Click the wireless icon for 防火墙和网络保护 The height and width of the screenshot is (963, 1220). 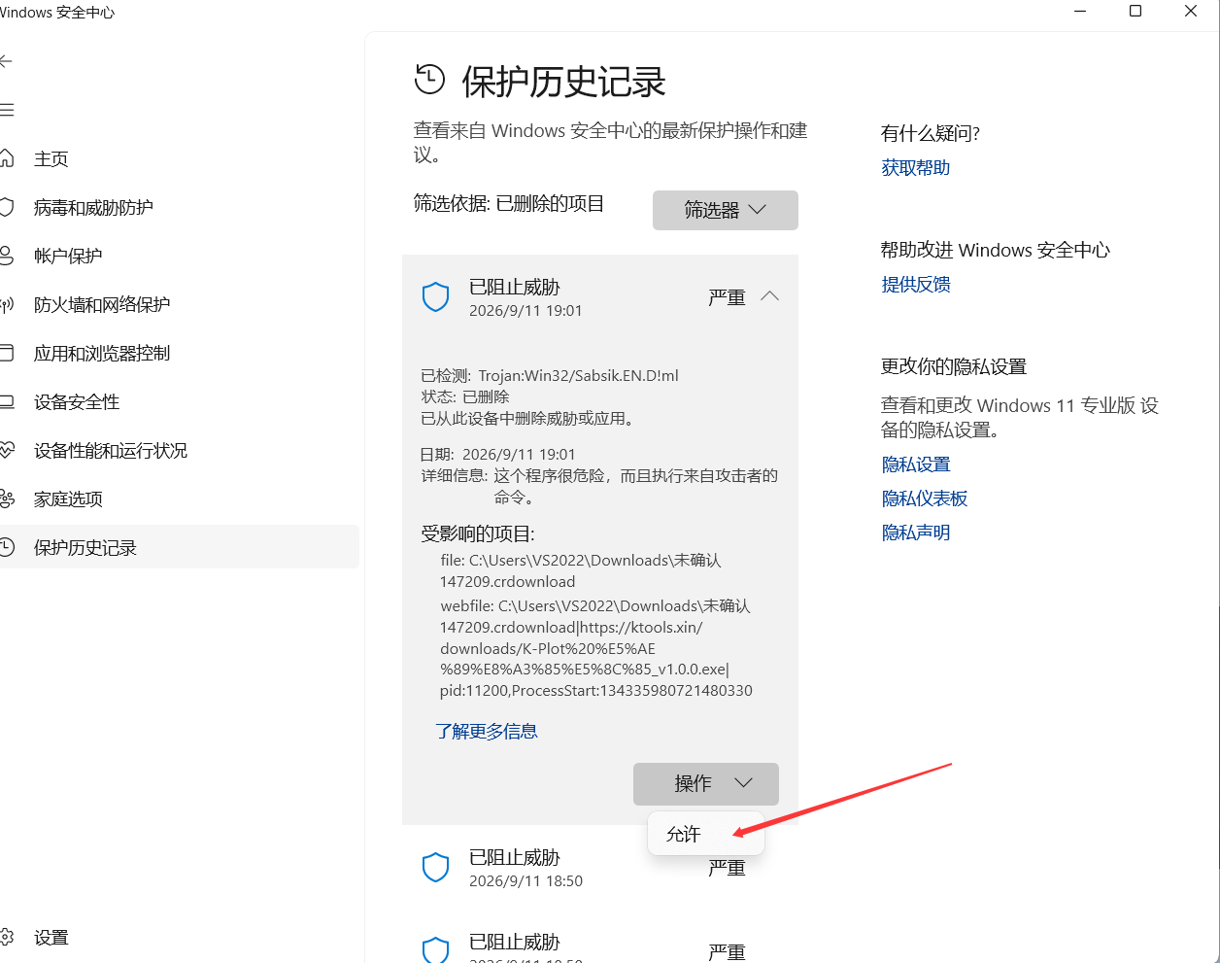pyautogui.click(x=7, y=304)
